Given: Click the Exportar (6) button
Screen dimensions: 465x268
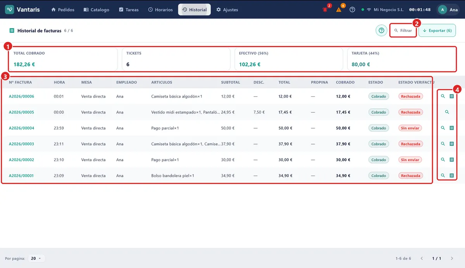Looking at the screenshot, I should tap(437, 31).
